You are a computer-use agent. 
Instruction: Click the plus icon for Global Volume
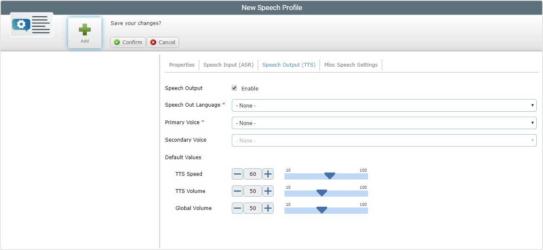(268, 208)
